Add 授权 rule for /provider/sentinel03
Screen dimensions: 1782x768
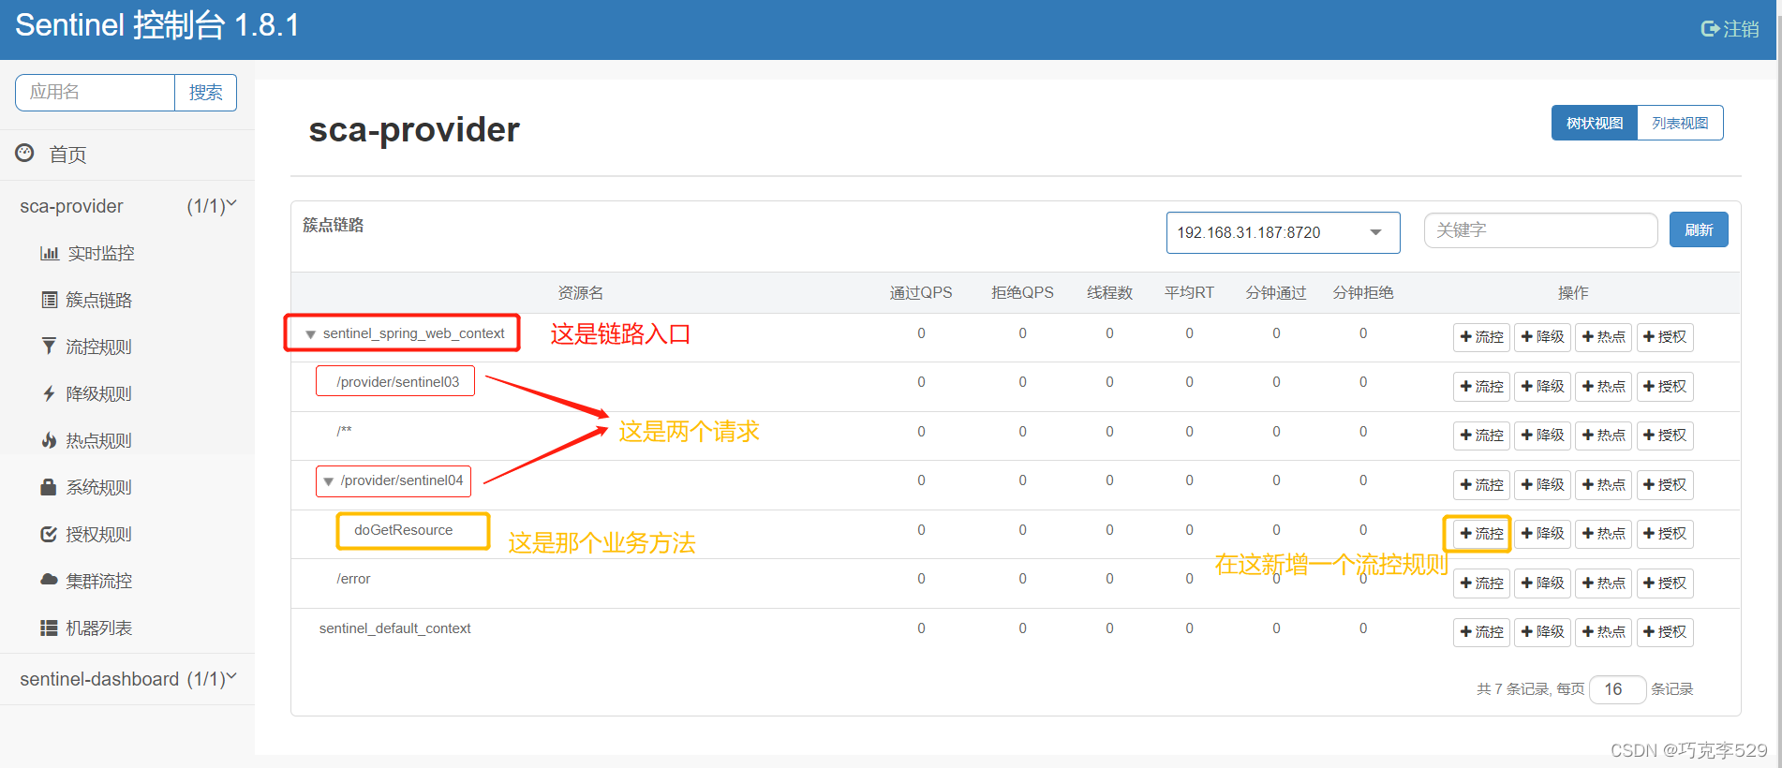[1665, 386]
